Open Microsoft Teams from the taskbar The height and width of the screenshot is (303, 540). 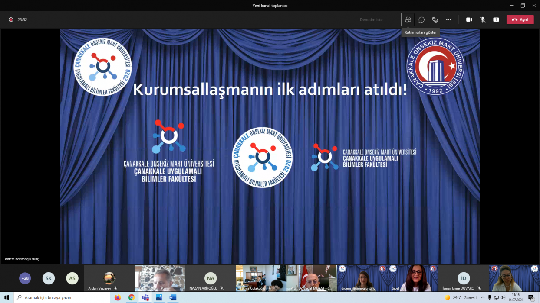pyautogui.click(x=145, y=297)
